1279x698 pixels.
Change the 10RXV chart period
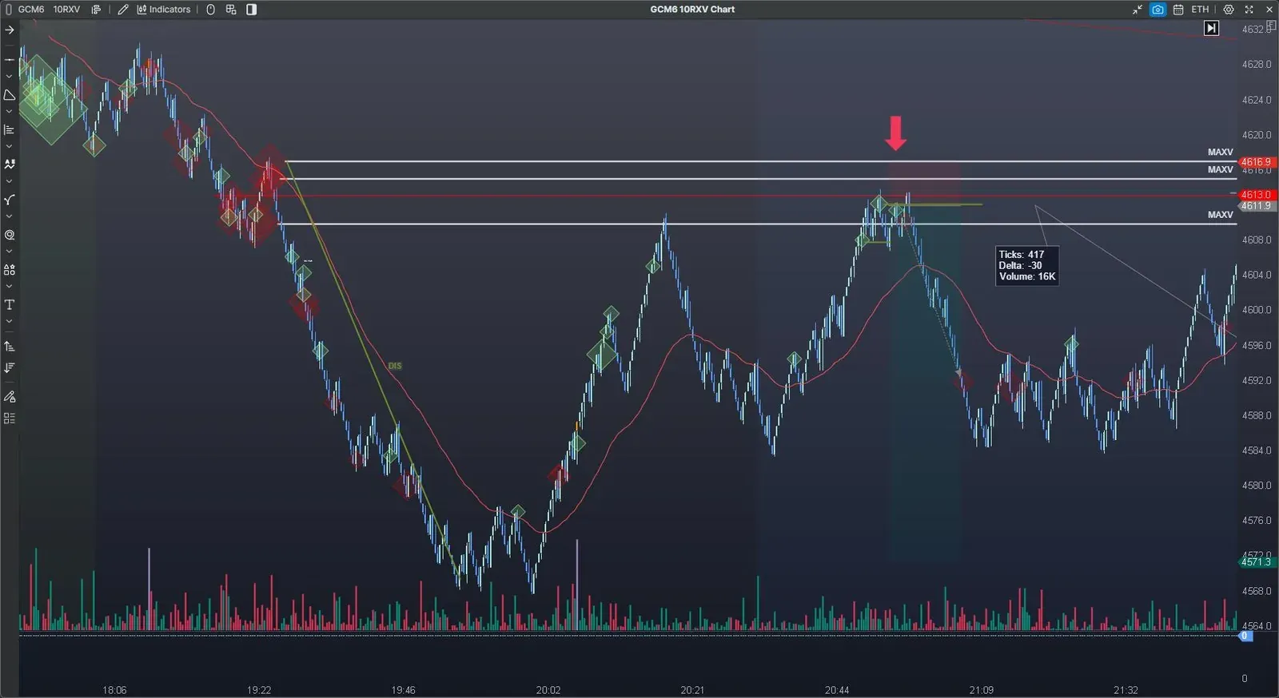click(66, 10)
